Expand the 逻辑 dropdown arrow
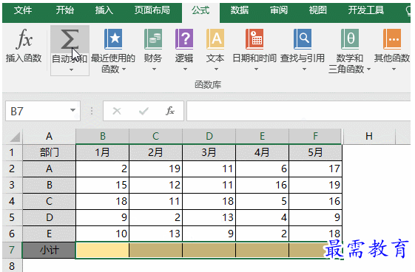Screen dimensions: 415x272 tap(185, 69)
